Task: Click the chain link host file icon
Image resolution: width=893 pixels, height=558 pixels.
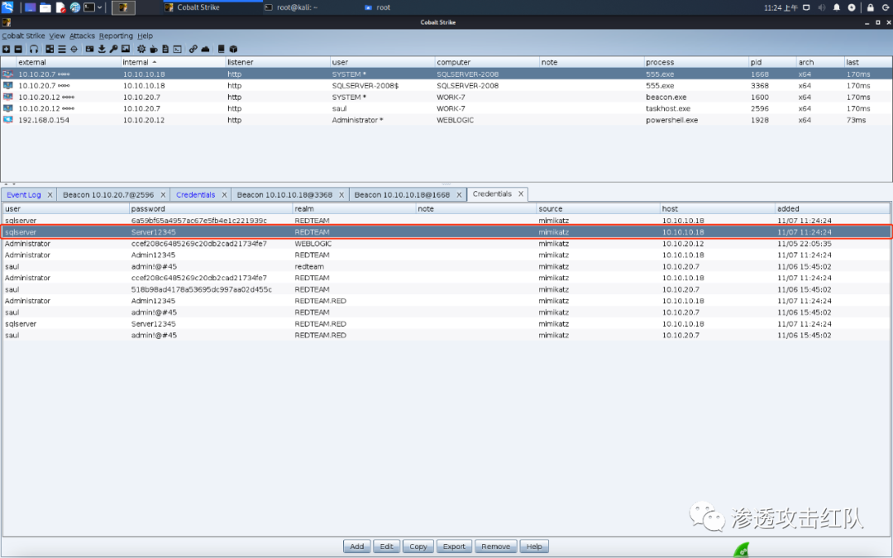Action: [193, 49]
